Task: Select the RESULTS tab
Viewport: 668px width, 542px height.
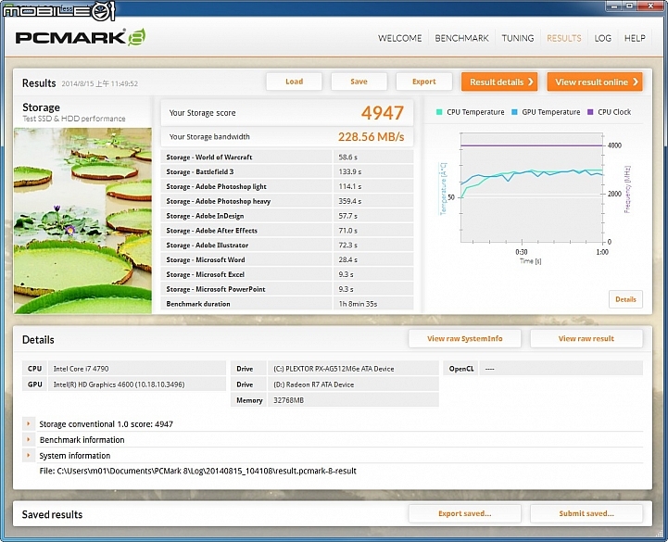Action: click(x=564, y=38)
